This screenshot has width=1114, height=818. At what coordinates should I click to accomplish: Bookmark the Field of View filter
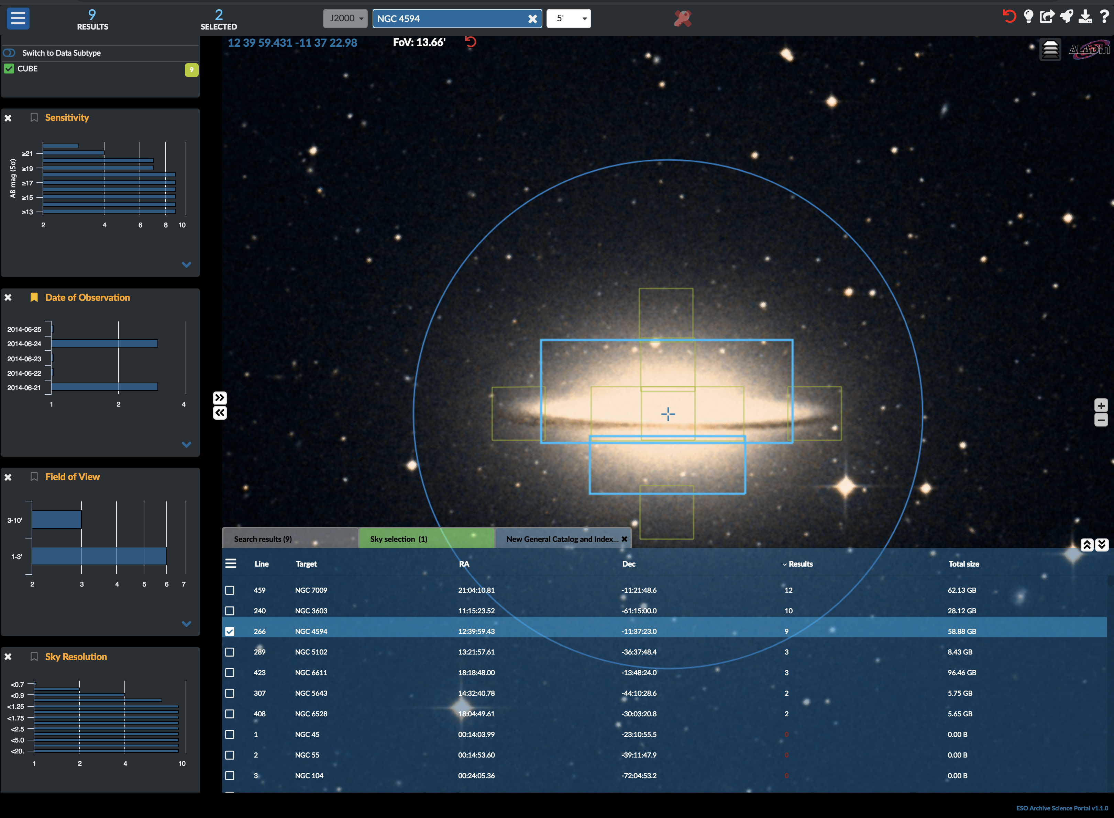34,476
